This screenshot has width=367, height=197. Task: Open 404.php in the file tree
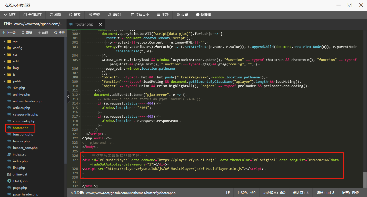coord(19,88)
